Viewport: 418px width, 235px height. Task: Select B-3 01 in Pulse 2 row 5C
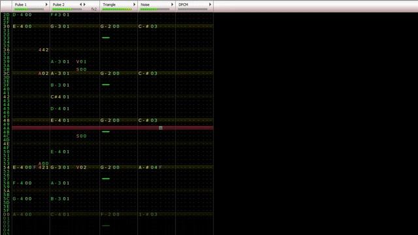coord(60,198)
